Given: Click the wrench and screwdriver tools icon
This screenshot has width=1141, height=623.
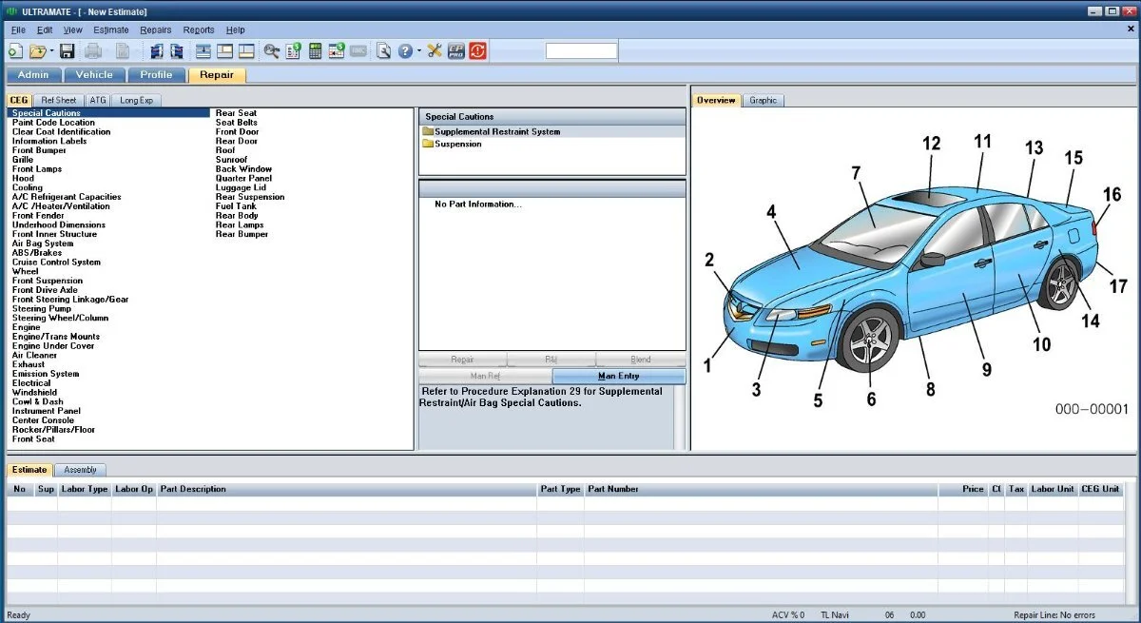Looking at the screenshot, I should [435, 51].
